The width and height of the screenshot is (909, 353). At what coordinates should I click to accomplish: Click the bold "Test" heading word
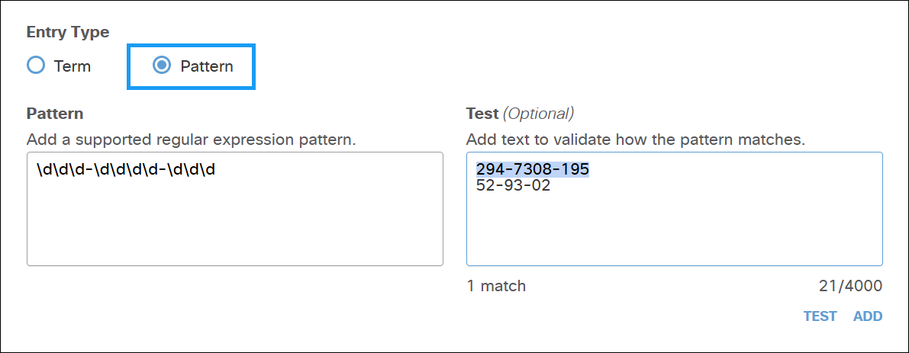(482, 114)
